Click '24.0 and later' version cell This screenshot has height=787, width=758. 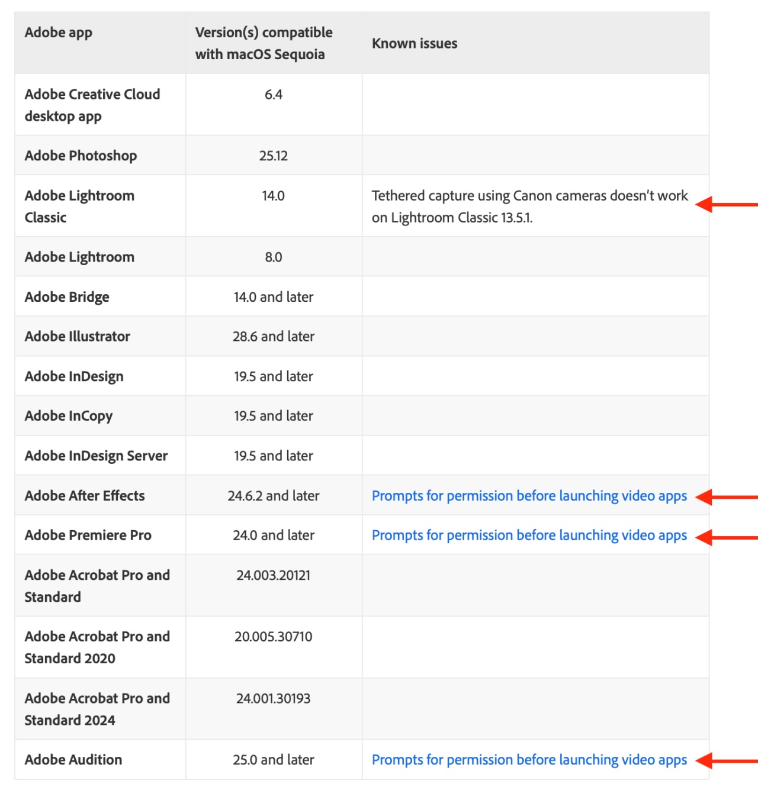(x=274, y=536)
